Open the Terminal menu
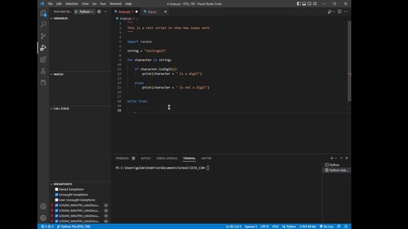Screen dimensions: 408x229 115,4
